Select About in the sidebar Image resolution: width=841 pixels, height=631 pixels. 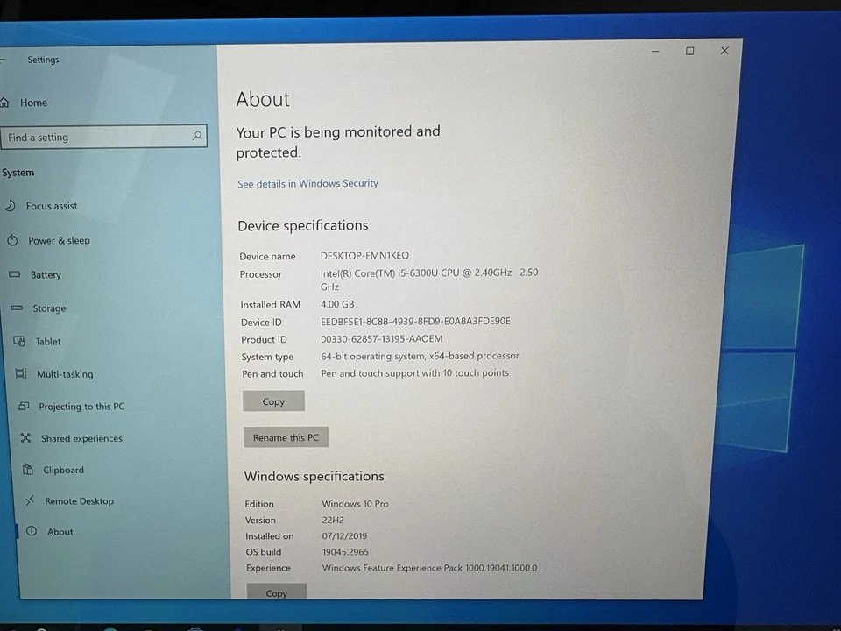pos(60,531)
